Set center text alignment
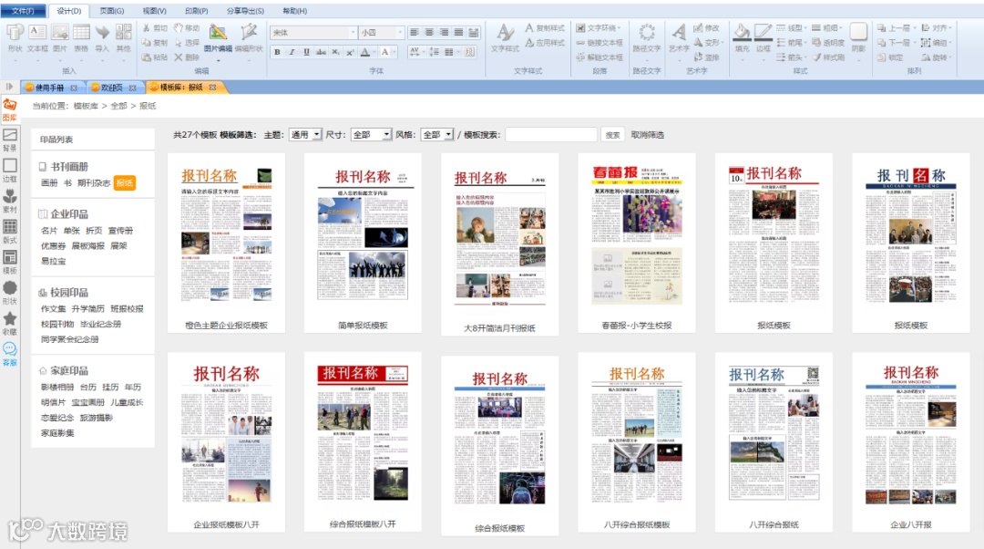This screenshot has height=549, width=984. click(429, 32)
